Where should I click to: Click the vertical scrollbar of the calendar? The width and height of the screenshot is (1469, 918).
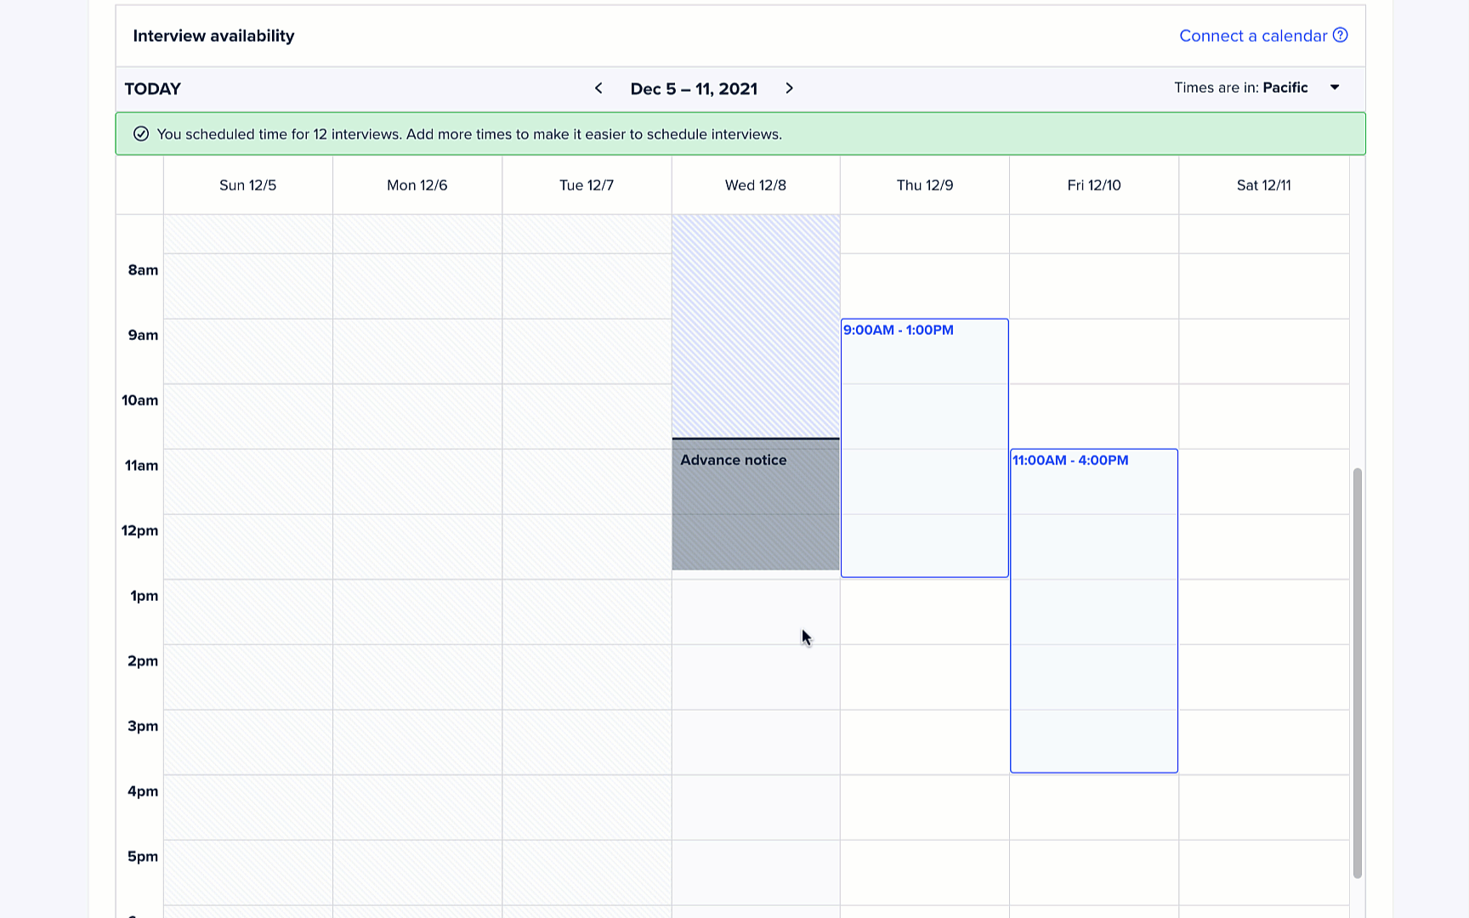(1358, 672)
